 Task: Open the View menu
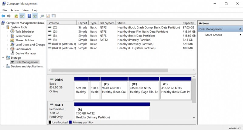[x=26, y=10]
